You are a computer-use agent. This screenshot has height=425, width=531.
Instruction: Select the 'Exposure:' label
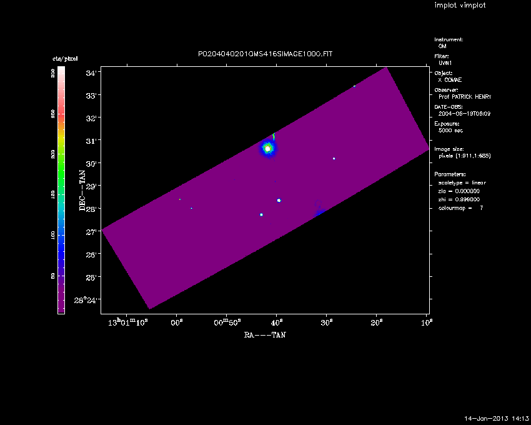click(447, 124)
